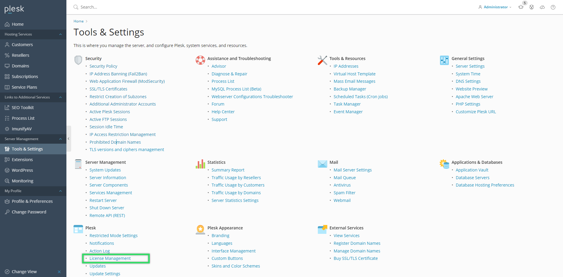Click the Applications & Databases icon
This screenshot has width=563, height=277.
[x=444, y=164]
